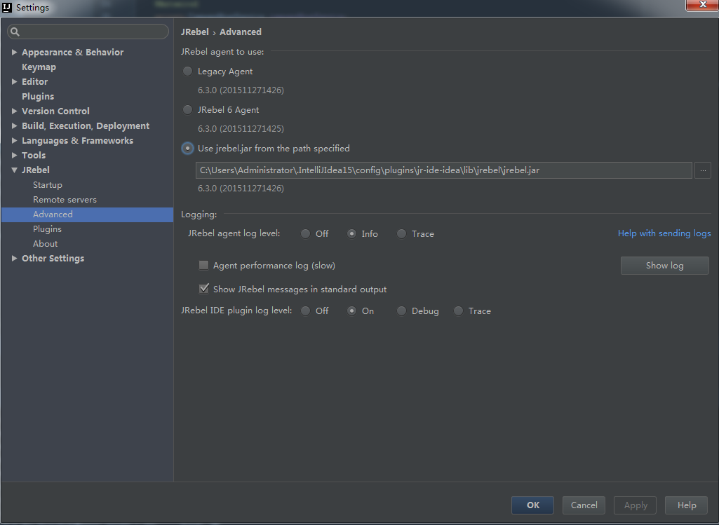Open JRebel Remote servers settings
The height and width of the screenshot is (525, 719).
(65, 200)
